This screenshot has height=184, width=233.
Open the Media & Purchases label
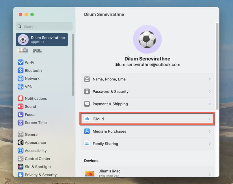pos(109,131)
